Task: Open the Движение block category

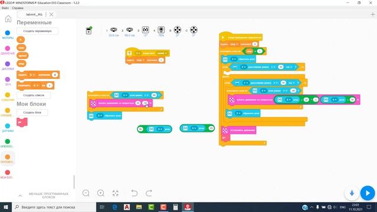Action: point(8,50)
